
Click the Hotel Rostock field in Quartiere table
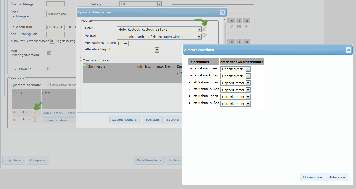coord(59,113)
